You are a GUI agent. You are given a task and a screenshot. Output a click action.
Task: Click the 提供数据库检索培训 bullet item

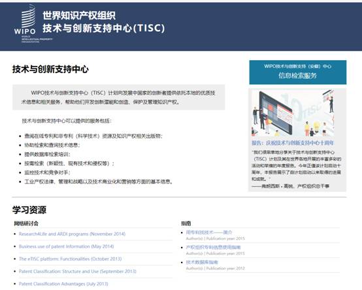pyautogui.click(x=47, y=154)
